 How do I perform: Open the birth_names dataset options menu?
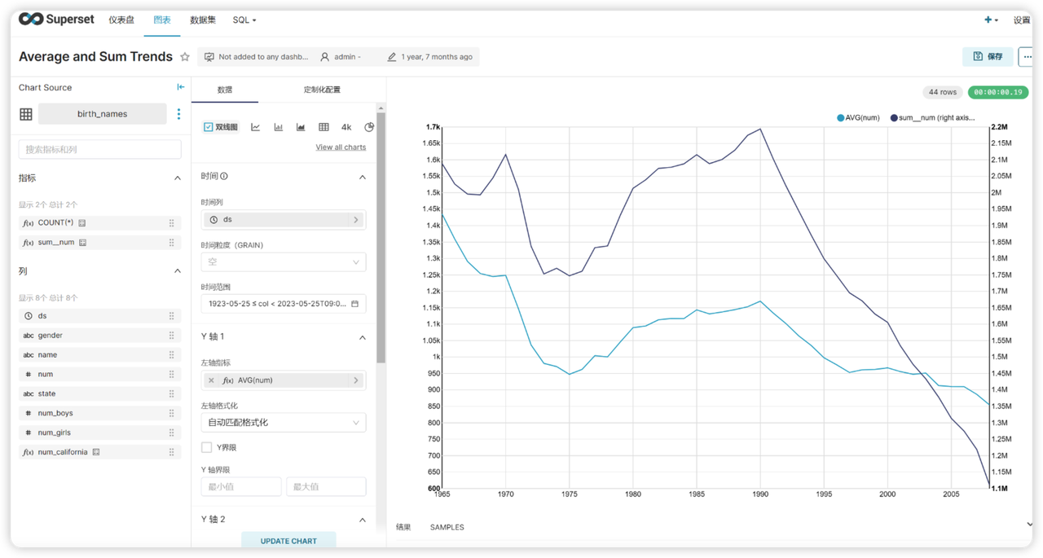179,114
